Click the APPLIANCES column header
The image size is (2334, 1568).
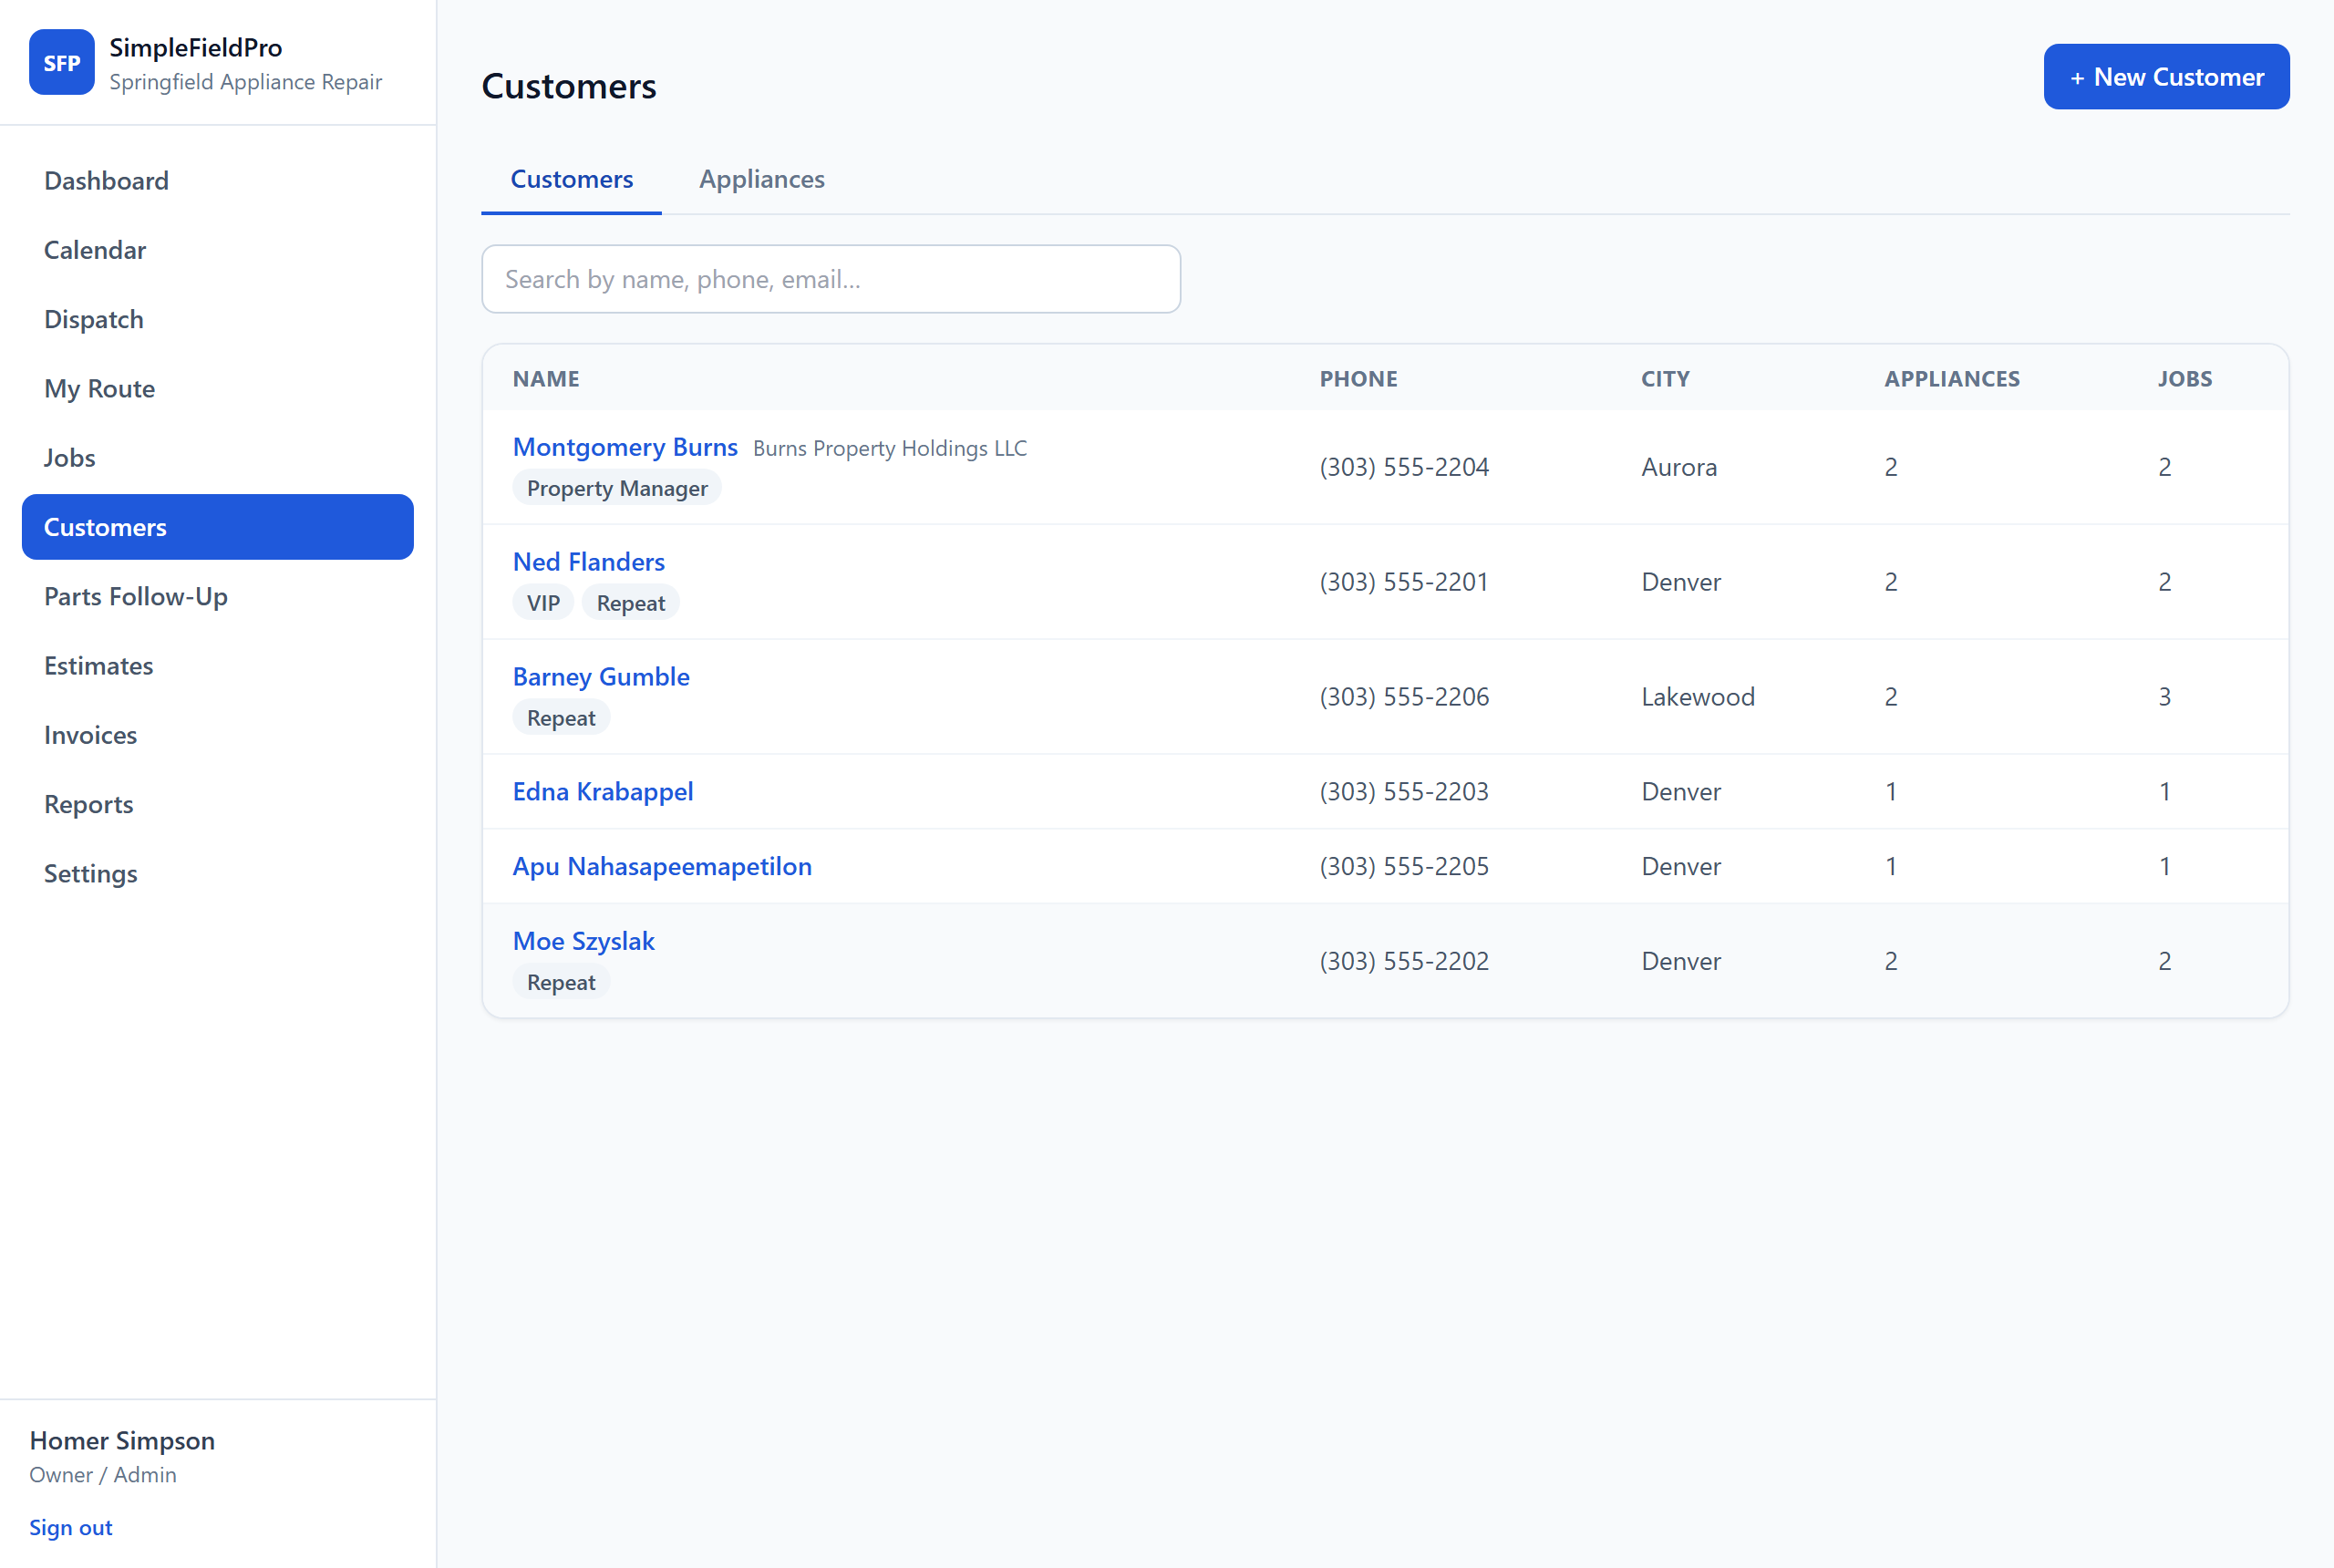1952,379
